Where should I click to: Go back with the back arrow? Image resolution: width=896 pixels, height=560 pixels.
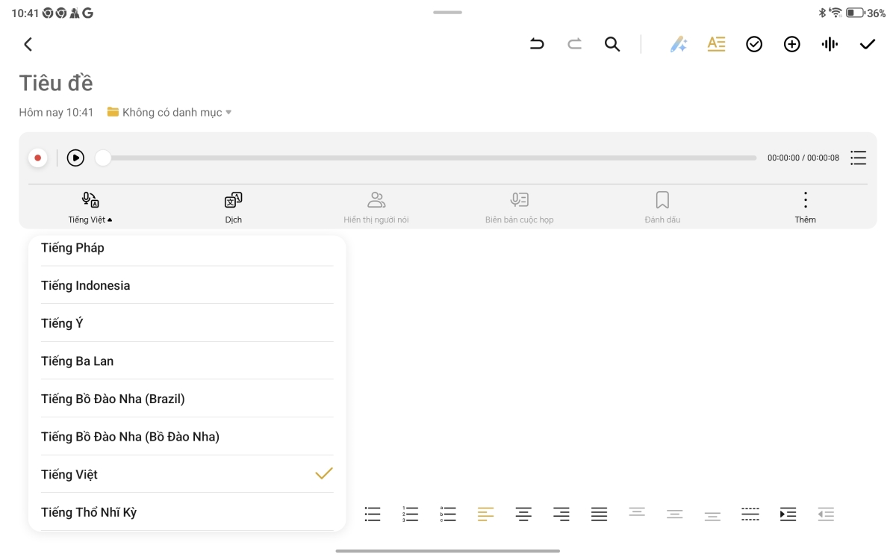point(28,45)
